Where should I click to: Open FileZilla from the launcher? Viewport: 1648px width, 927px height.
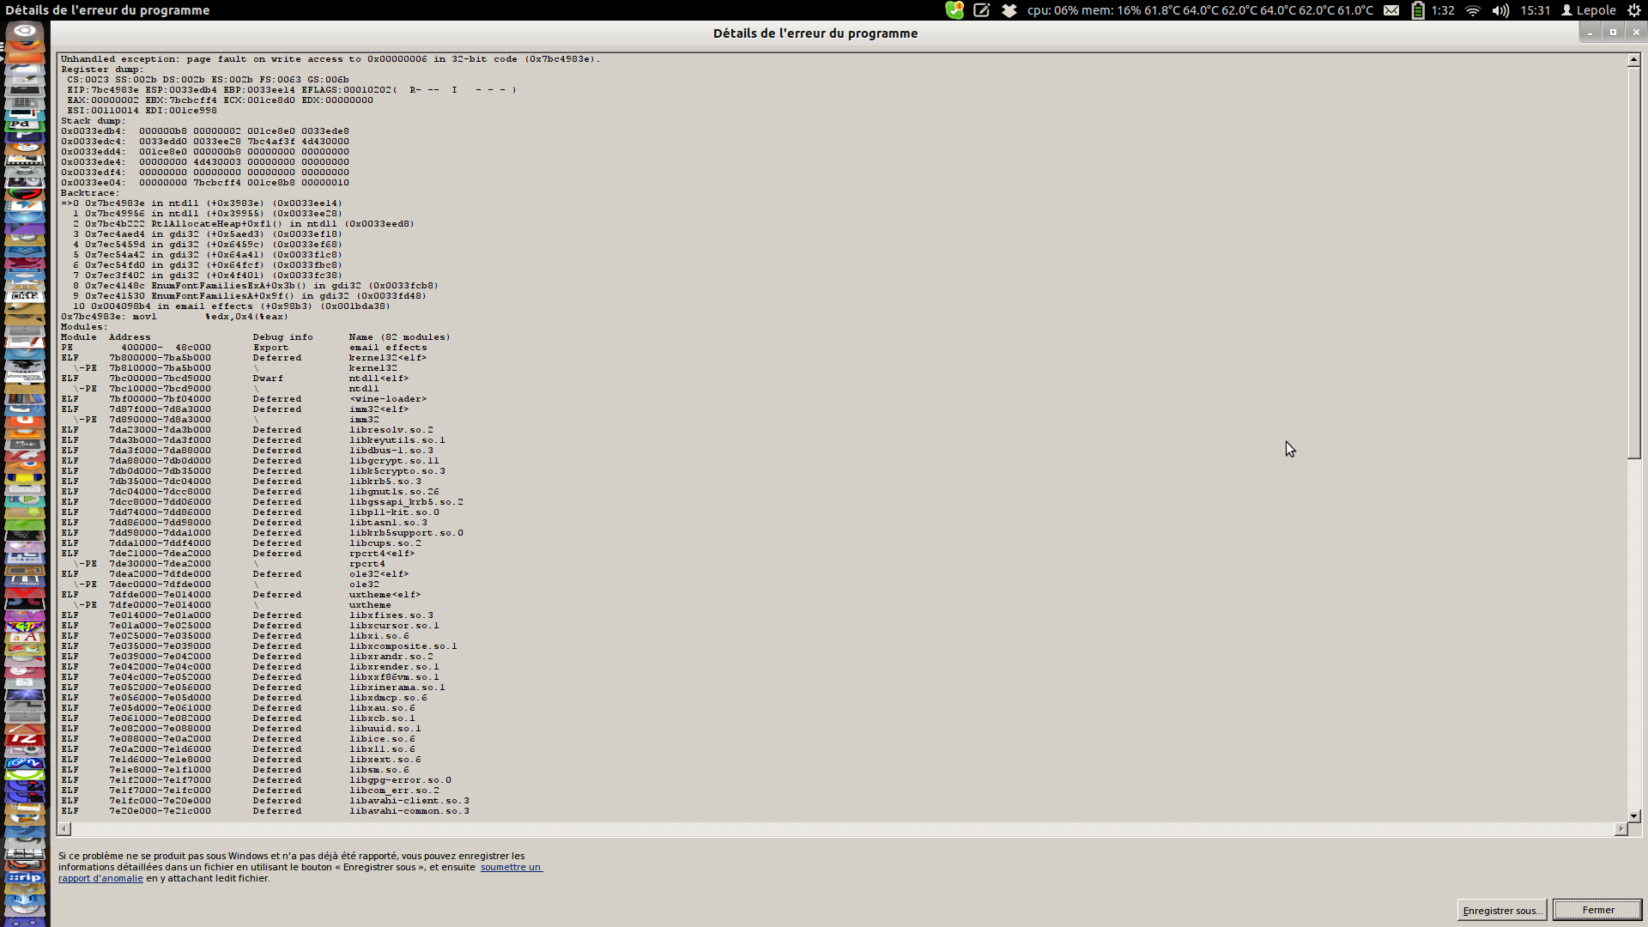tap(24, 738)
